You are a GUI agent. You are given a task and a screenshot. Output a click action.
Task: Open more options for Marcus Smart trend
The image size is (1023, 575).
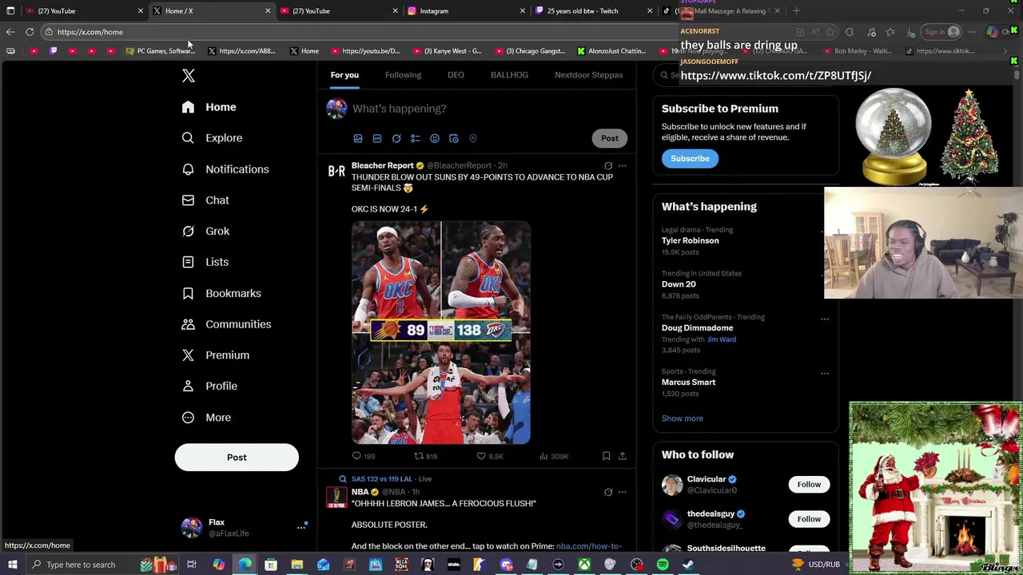click(x=825, y=374)
